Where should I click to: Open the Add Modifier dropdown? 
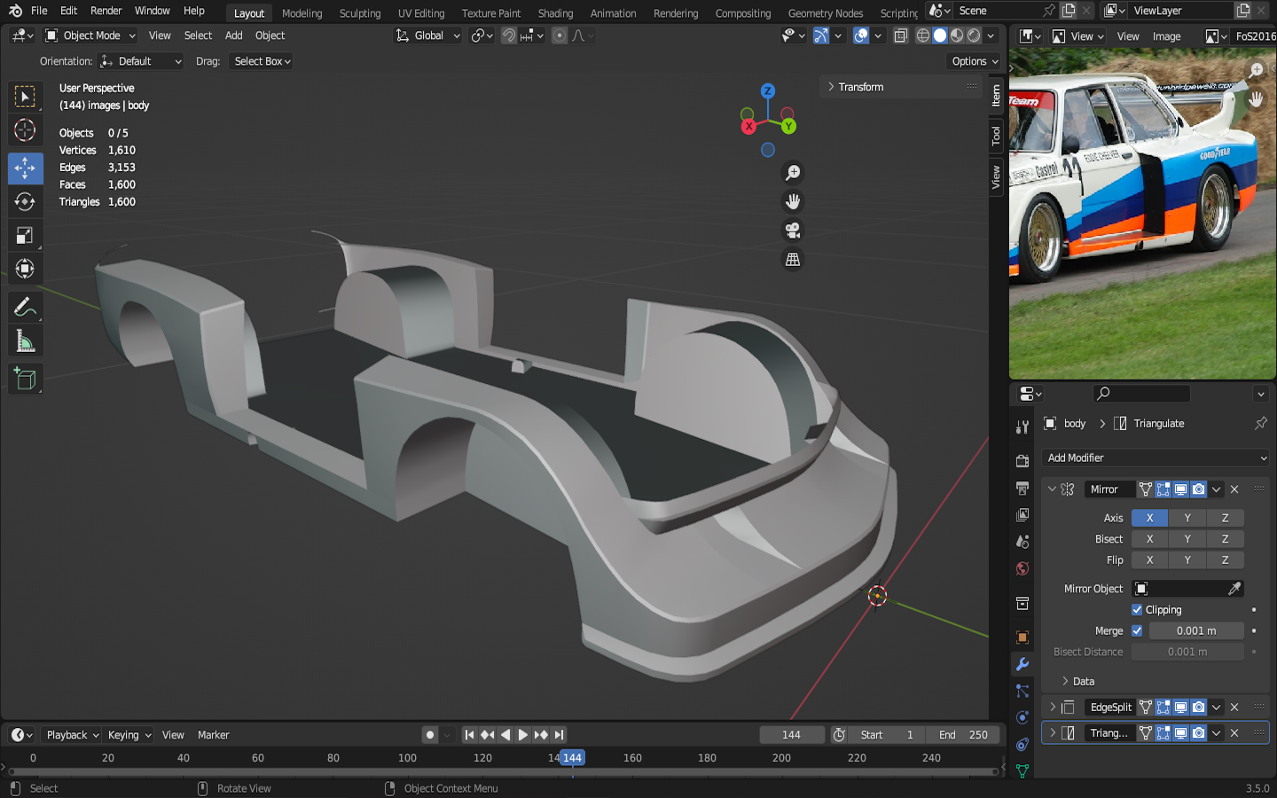1156,458
